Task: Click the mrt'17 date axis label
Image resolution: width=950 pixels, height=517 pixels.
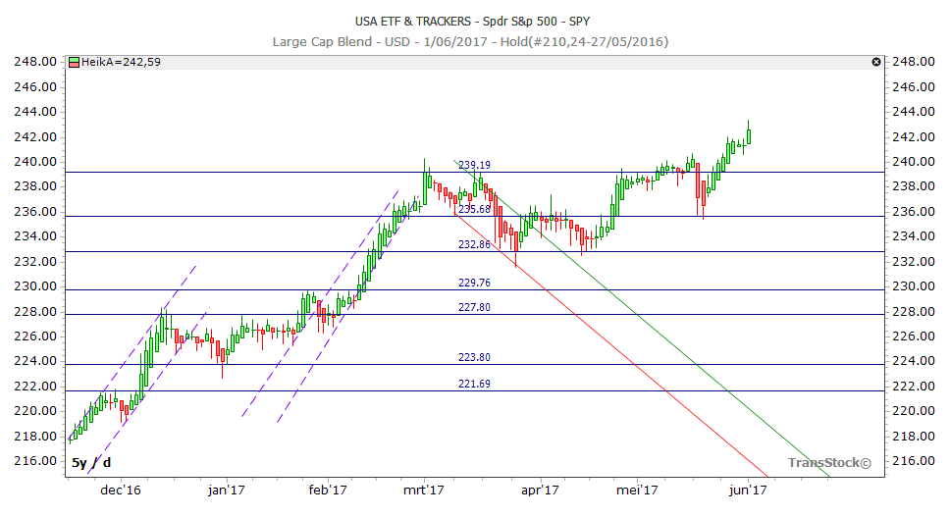Action: pyautogui.click(x=424, y=490)
